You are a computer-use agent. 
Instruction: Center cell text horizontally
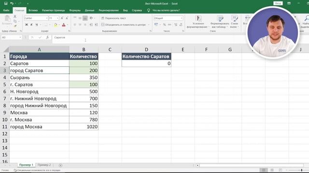(80, 25)
